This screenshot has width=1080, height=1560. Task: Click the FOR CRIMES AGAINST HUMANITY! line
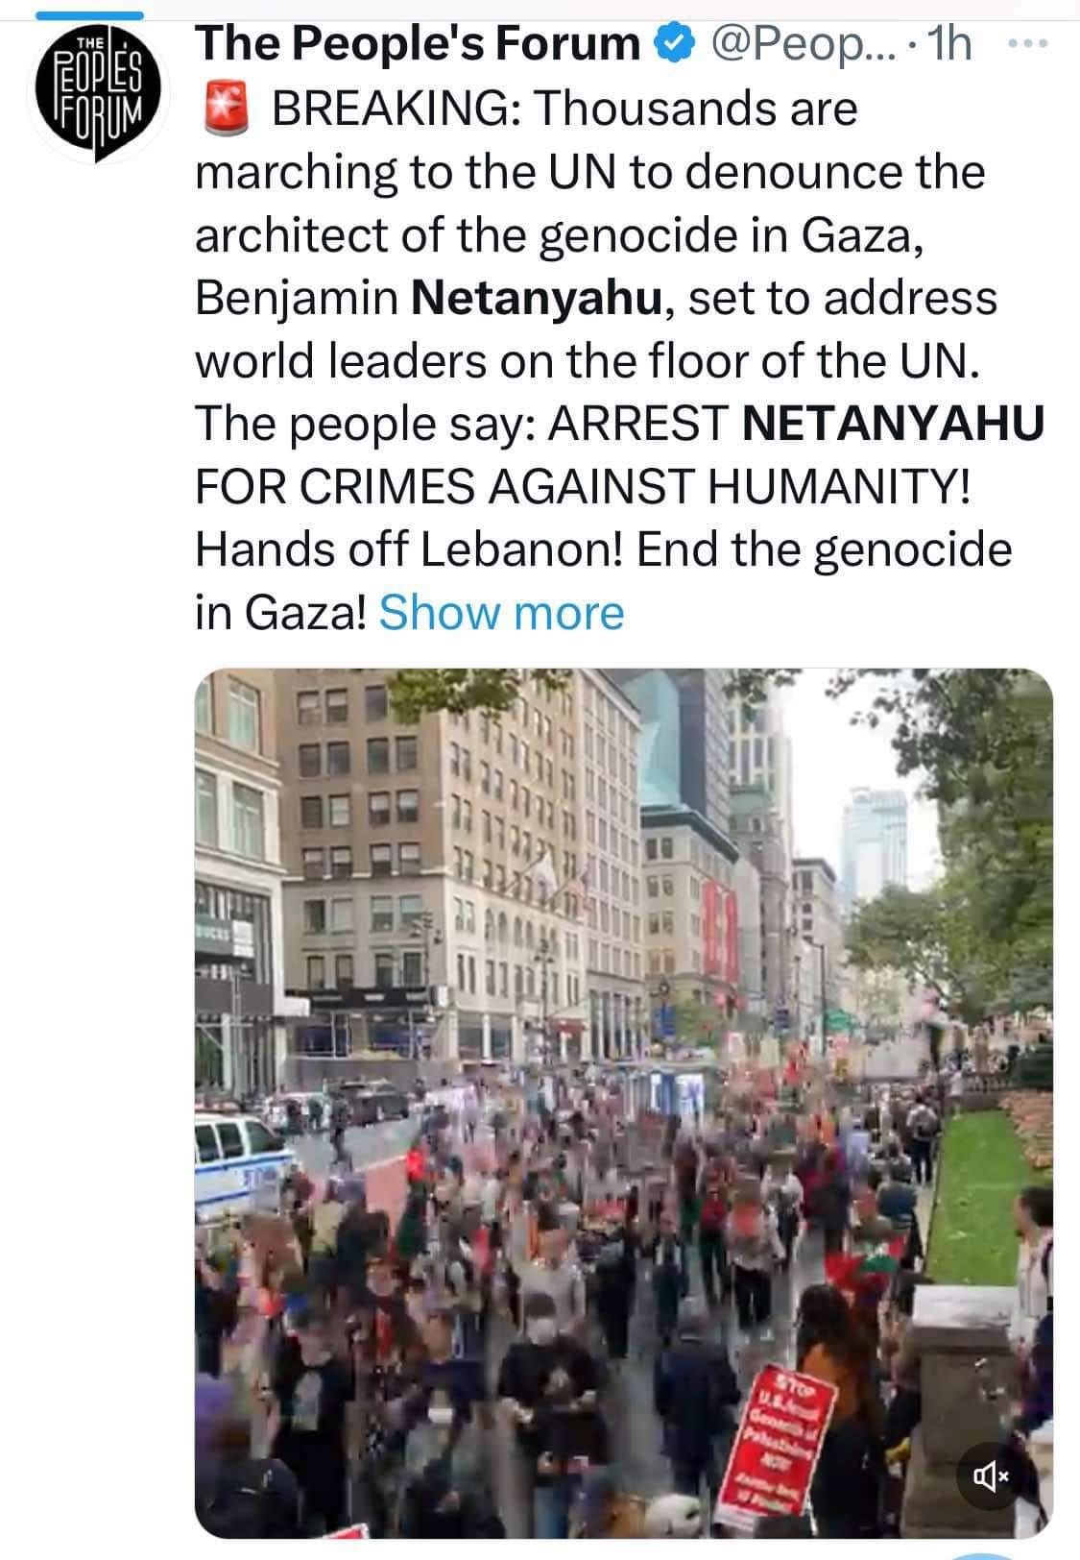pyautogui.click(x=584, y=488)
